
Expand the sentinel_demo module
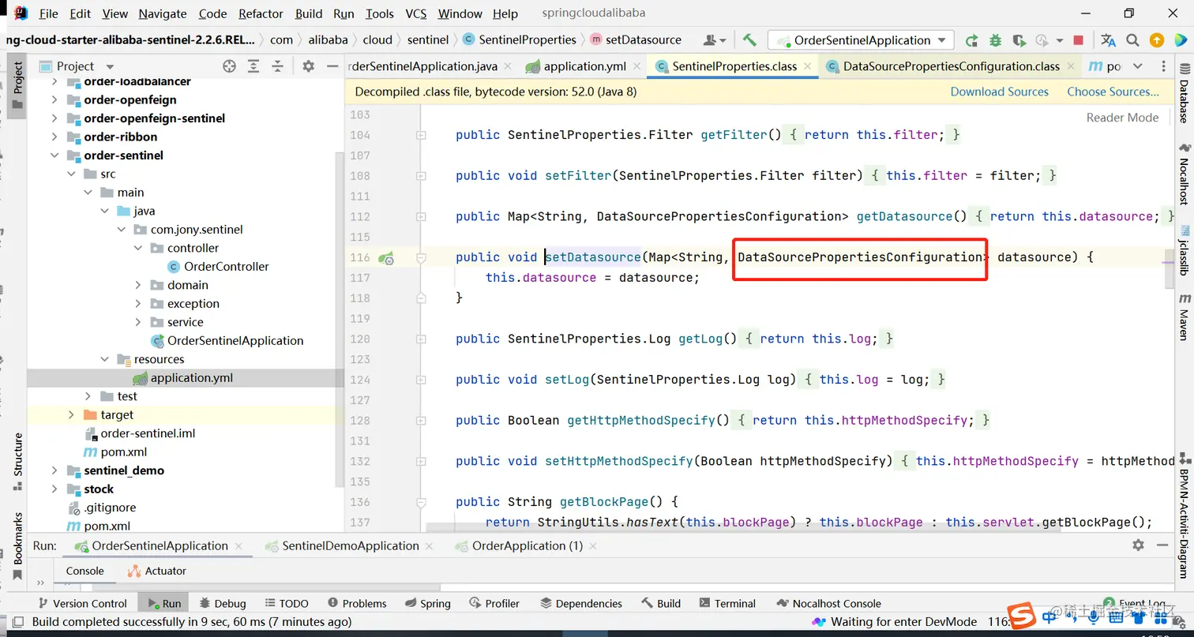click(x=54, y=470)
